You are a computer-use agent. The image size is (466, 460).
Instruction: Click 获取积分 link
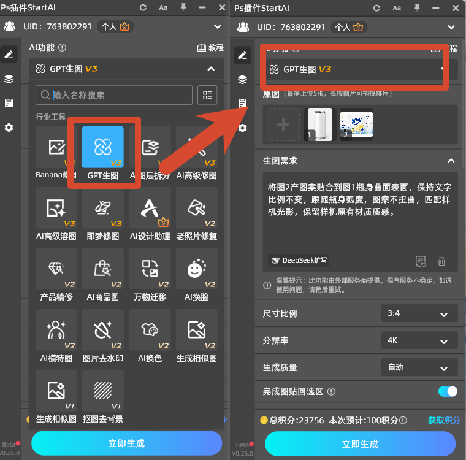click(444, 420)
